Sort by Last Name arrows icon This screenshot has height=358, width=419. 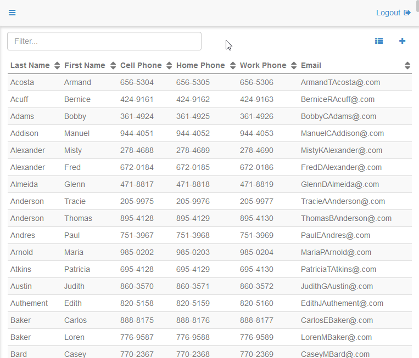pyautogui.click(x=57, y=66)
